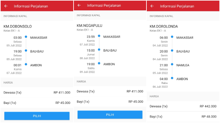Click adult price RP 442.000
The width and height of the screenshot is (220, 123).
pos(208,106)
